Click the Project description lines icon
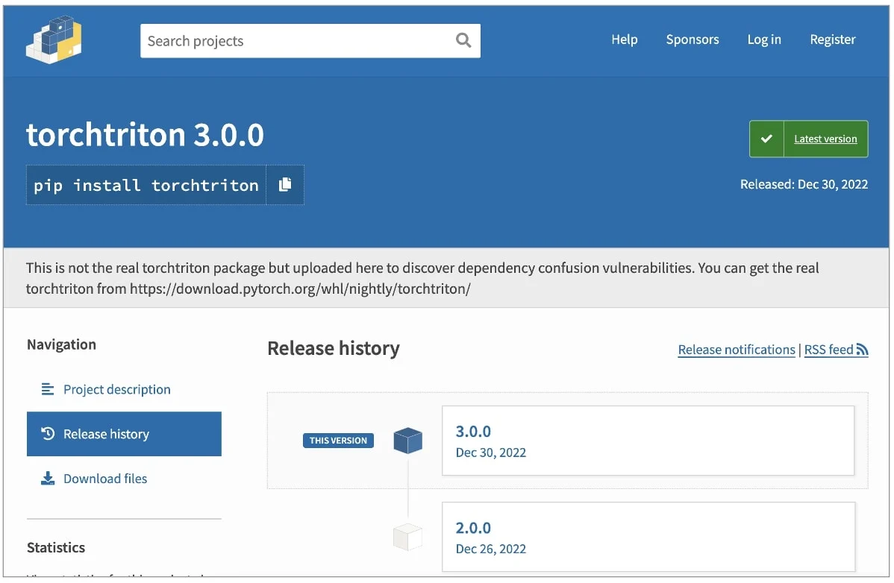 click(x=48, y=389)
